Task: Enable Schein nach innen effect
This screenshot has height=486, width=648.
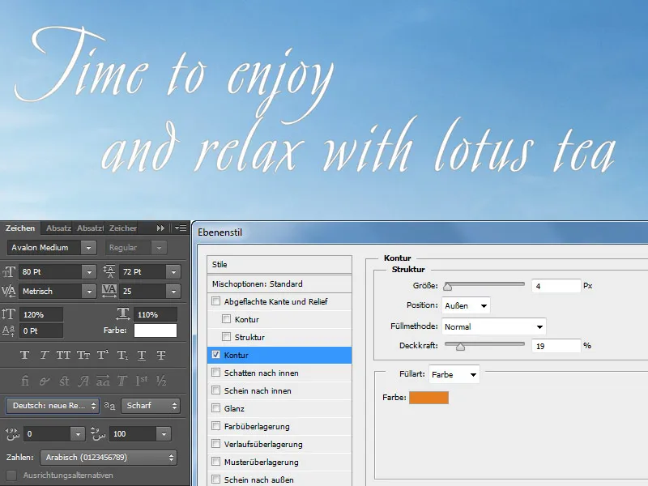Action: coord(215,390)
